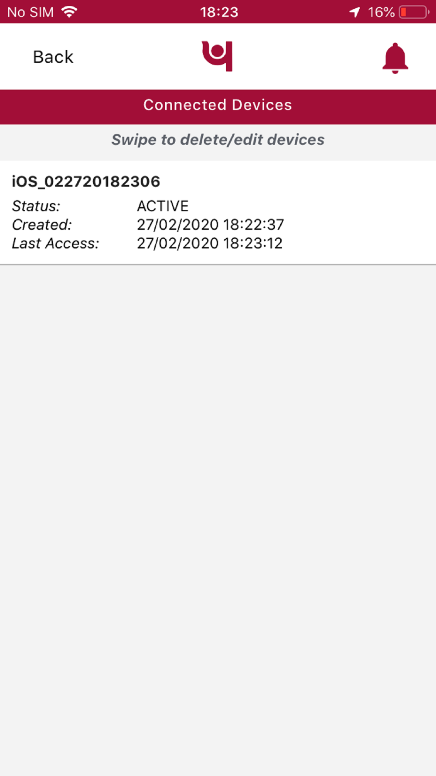Tap the battery indicator icon
Viewport: 436px width, 776px height.
click(x=414, y=12)
